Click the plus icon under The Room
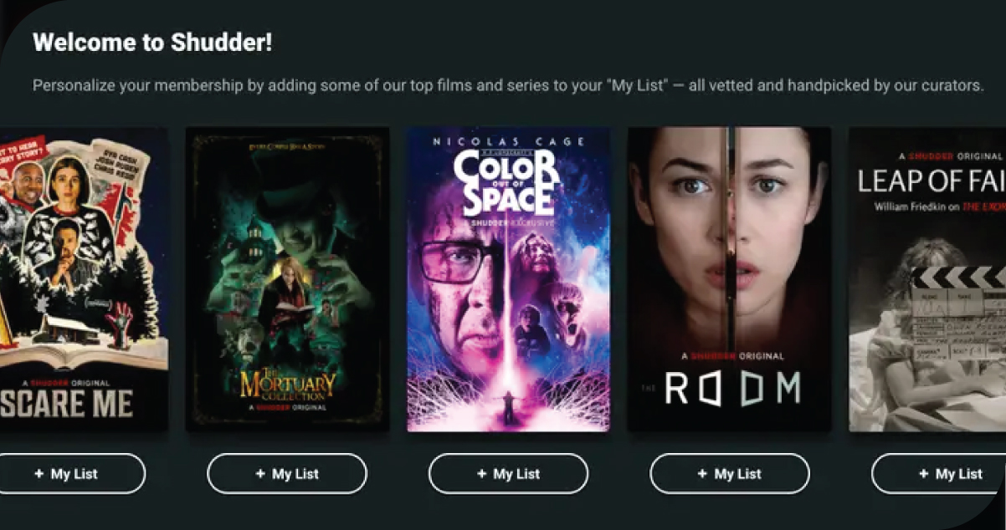Image resolution: width=1006 pixels, height=530 pixels. [702, 474]
